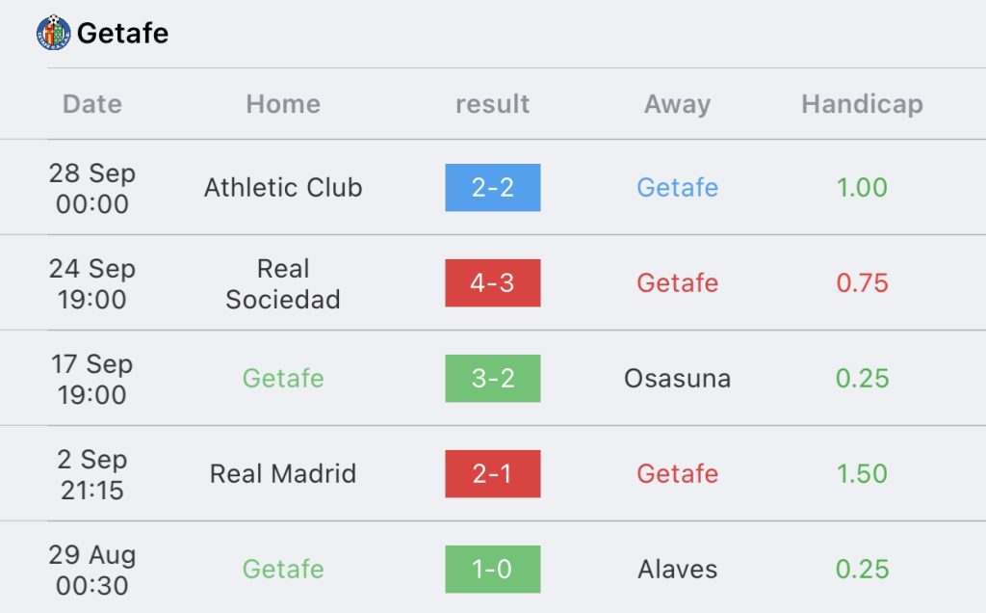Open Athletic Club team page

[x=283, y=188]
